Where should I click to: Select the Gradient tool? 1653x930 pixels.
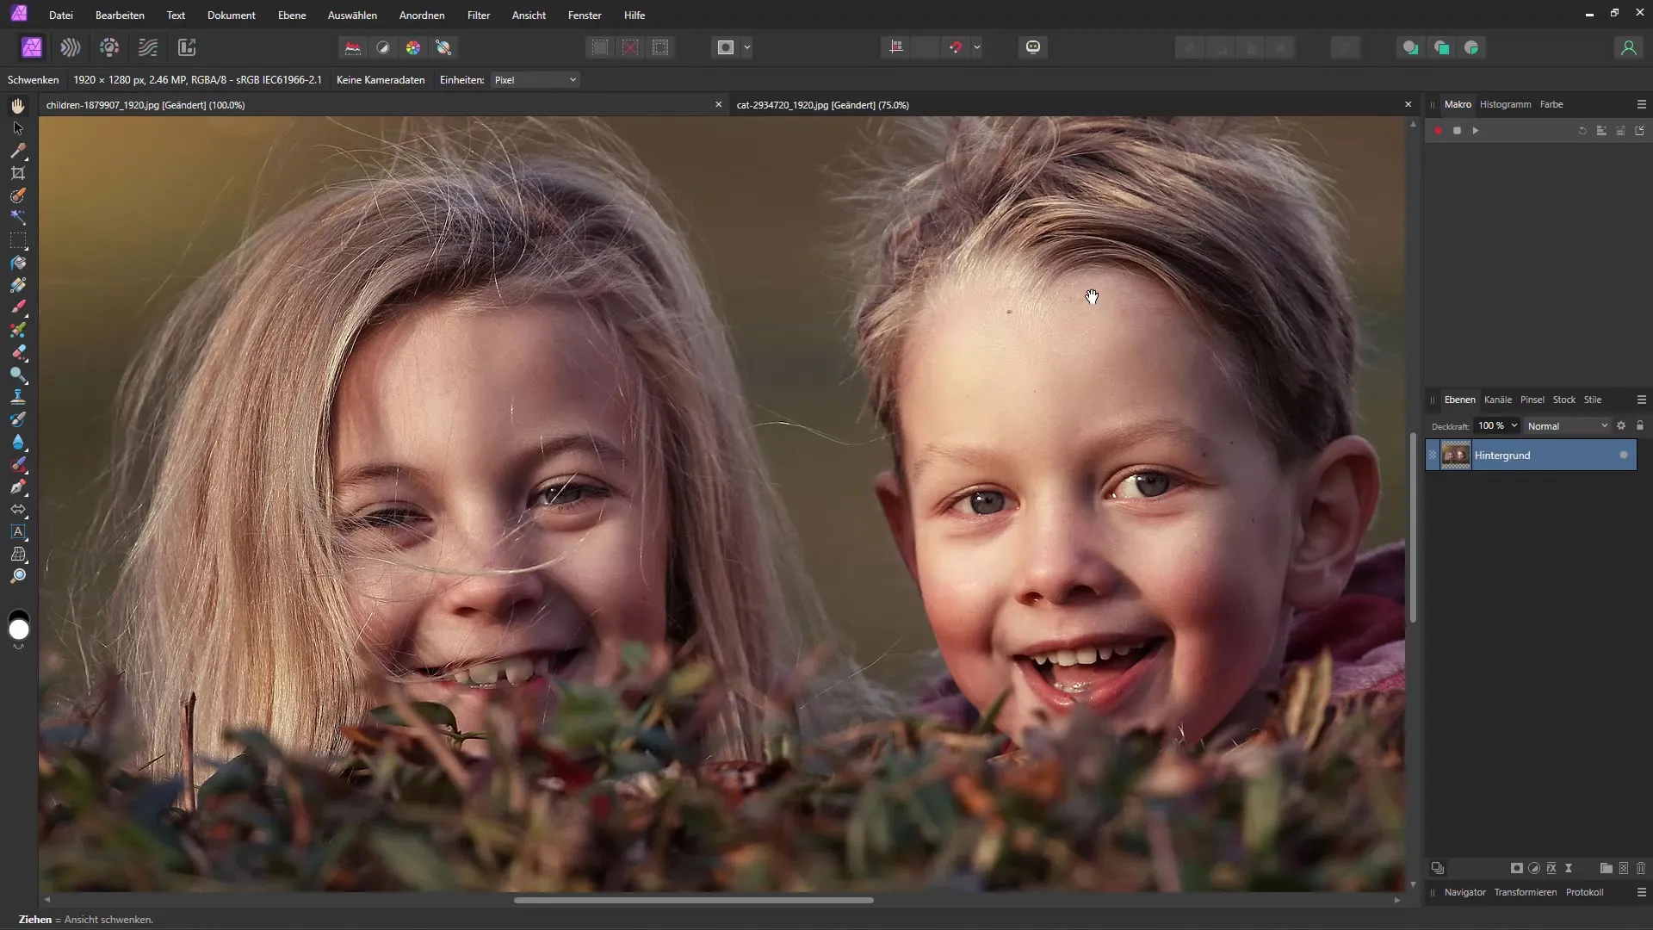coord(18,285)
